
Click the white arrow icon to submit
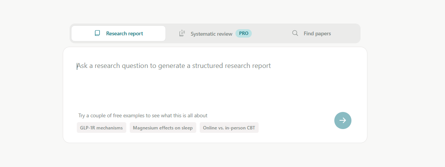(x=343, y=121)
